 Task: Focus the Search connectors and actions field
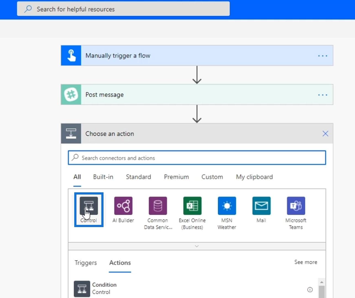pyautogui.click(x=197, y=158)
